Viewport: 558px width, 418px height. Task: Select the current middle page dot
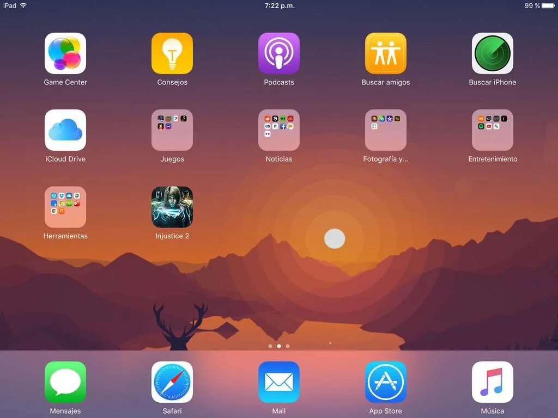pyautogui.click(x=279, y=346)
